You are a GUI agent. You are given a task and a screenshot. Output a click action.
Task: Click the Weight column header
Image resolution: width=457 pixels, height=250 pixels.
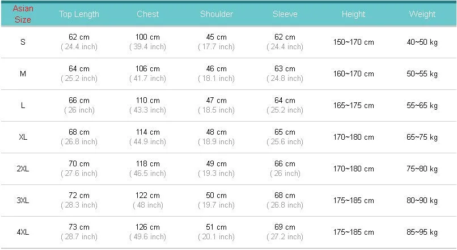click(x=422, y=14)
